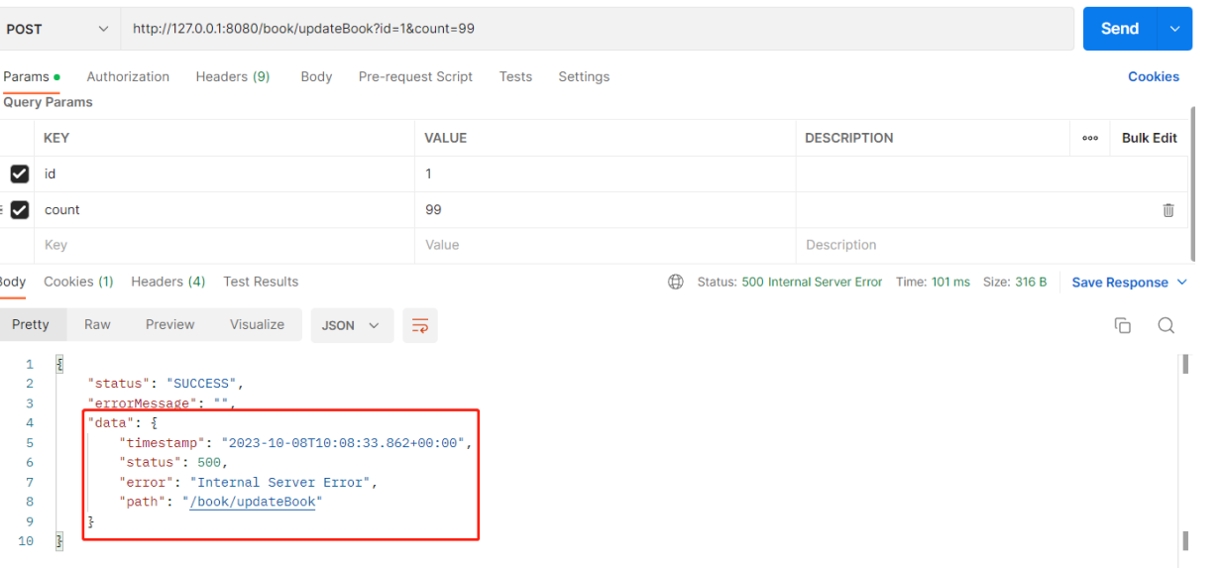This screenshot has width=1224, height=572.
Task: Uncheck the count parameter checkbox
Action: 19,210
